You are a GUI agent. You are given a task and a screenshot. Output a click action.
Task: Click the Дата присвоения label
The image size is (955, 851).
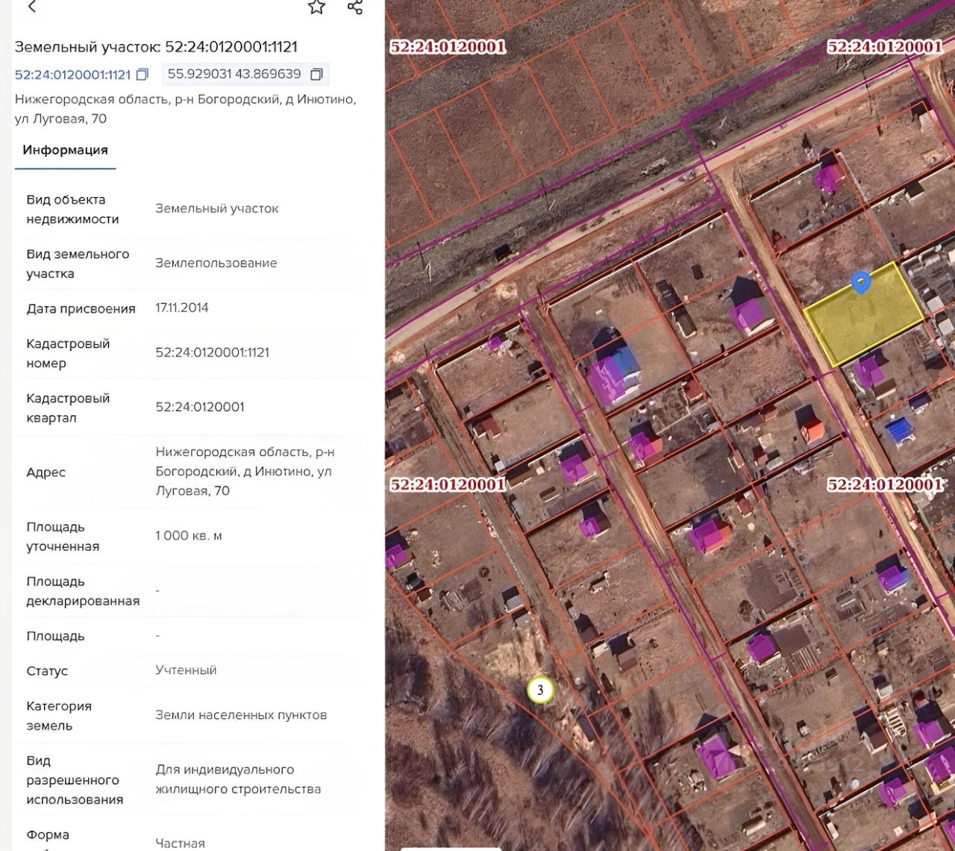click(81, 309)
